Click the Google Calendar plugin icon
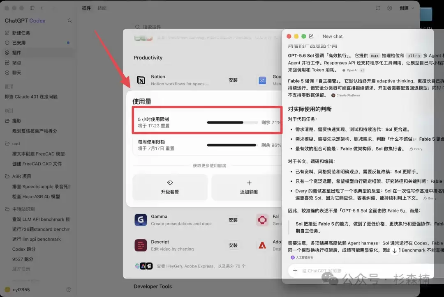The height and width of the screenshot is (297, 444). 262,80
